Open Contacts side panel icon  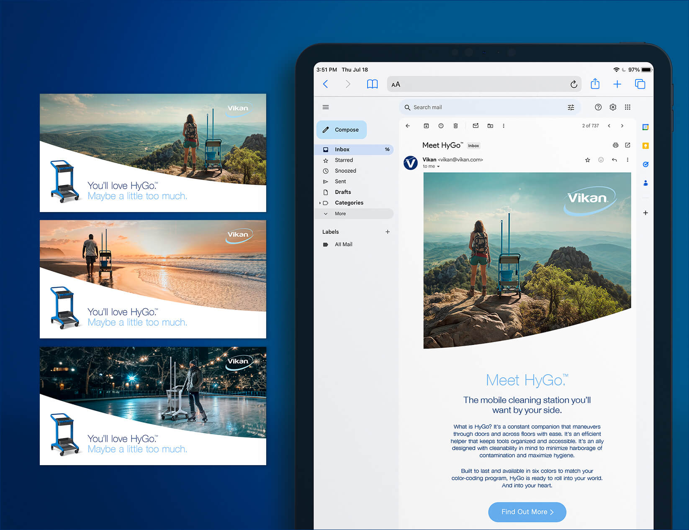coord(645,183)
